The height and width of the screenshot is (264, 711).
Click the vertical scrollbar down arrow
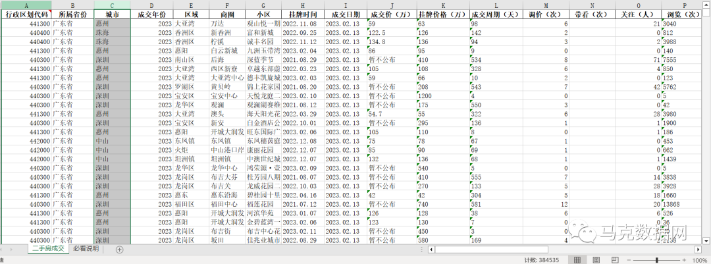[707, 240]
